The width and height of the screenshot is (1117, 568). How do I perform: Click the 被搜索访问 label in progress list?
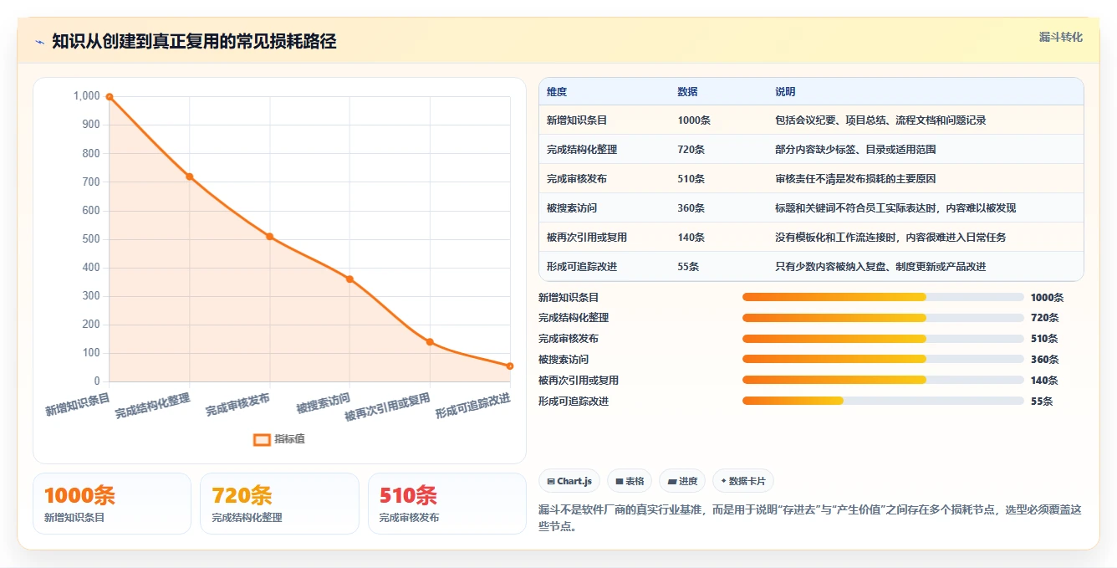tap(564, 360)
